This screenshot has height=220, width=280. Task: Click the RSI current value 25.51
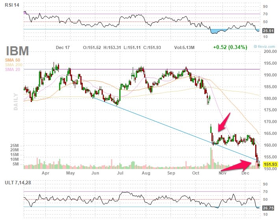268,31
